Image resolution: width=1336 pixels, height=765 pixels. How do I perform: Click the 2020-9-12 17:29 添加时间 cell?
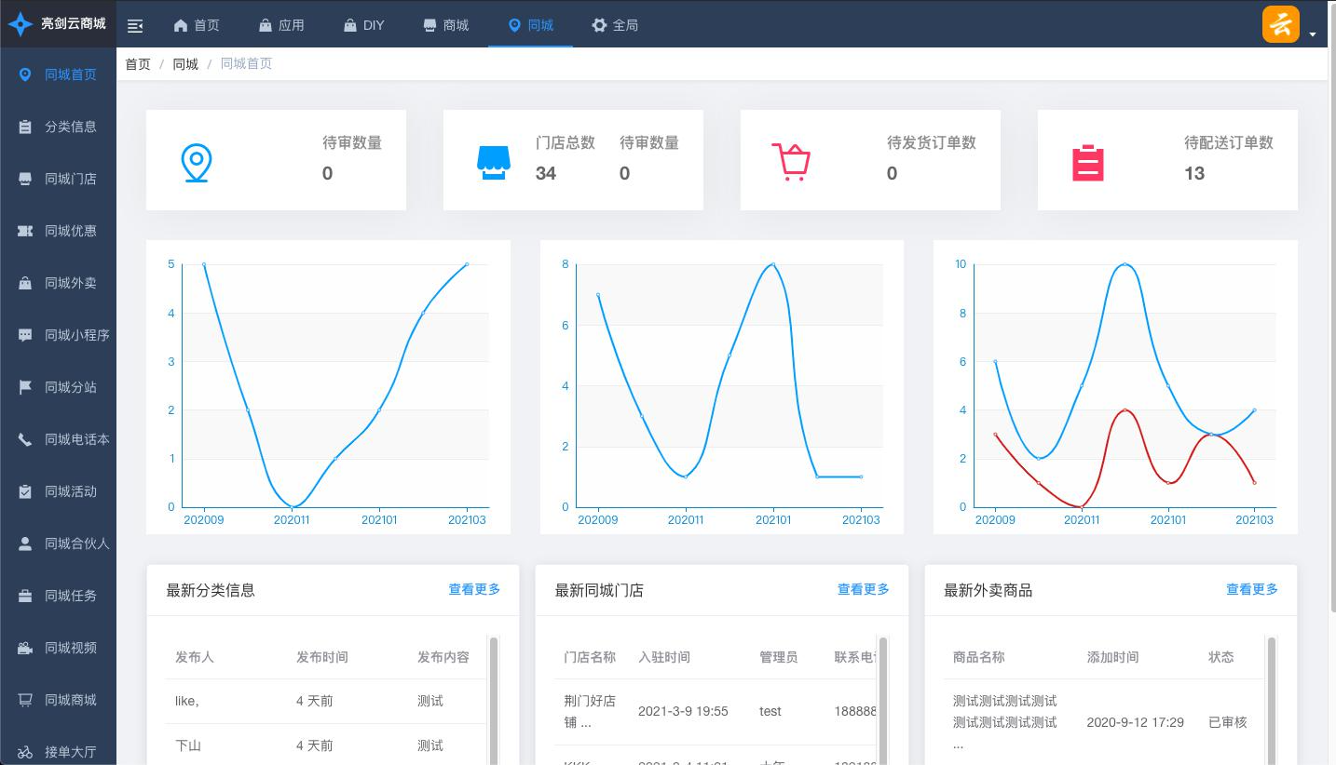1135,722
